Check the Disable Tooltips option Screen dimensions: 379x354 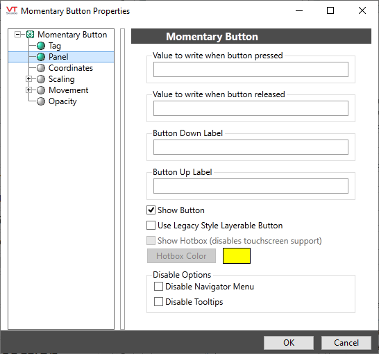(x=158, y=302)
